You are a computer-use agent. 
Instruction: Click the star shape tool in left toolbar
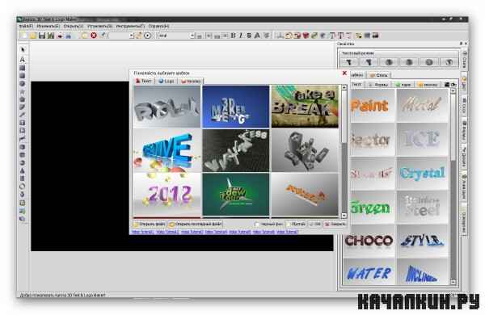pos(23,91)
